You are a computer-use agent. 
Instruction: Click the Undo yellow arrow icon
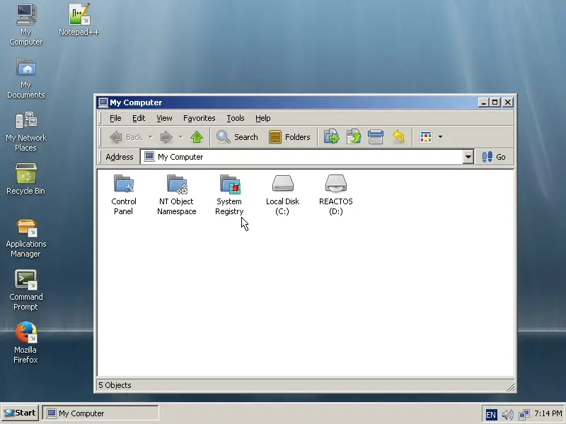coord(398,137)
